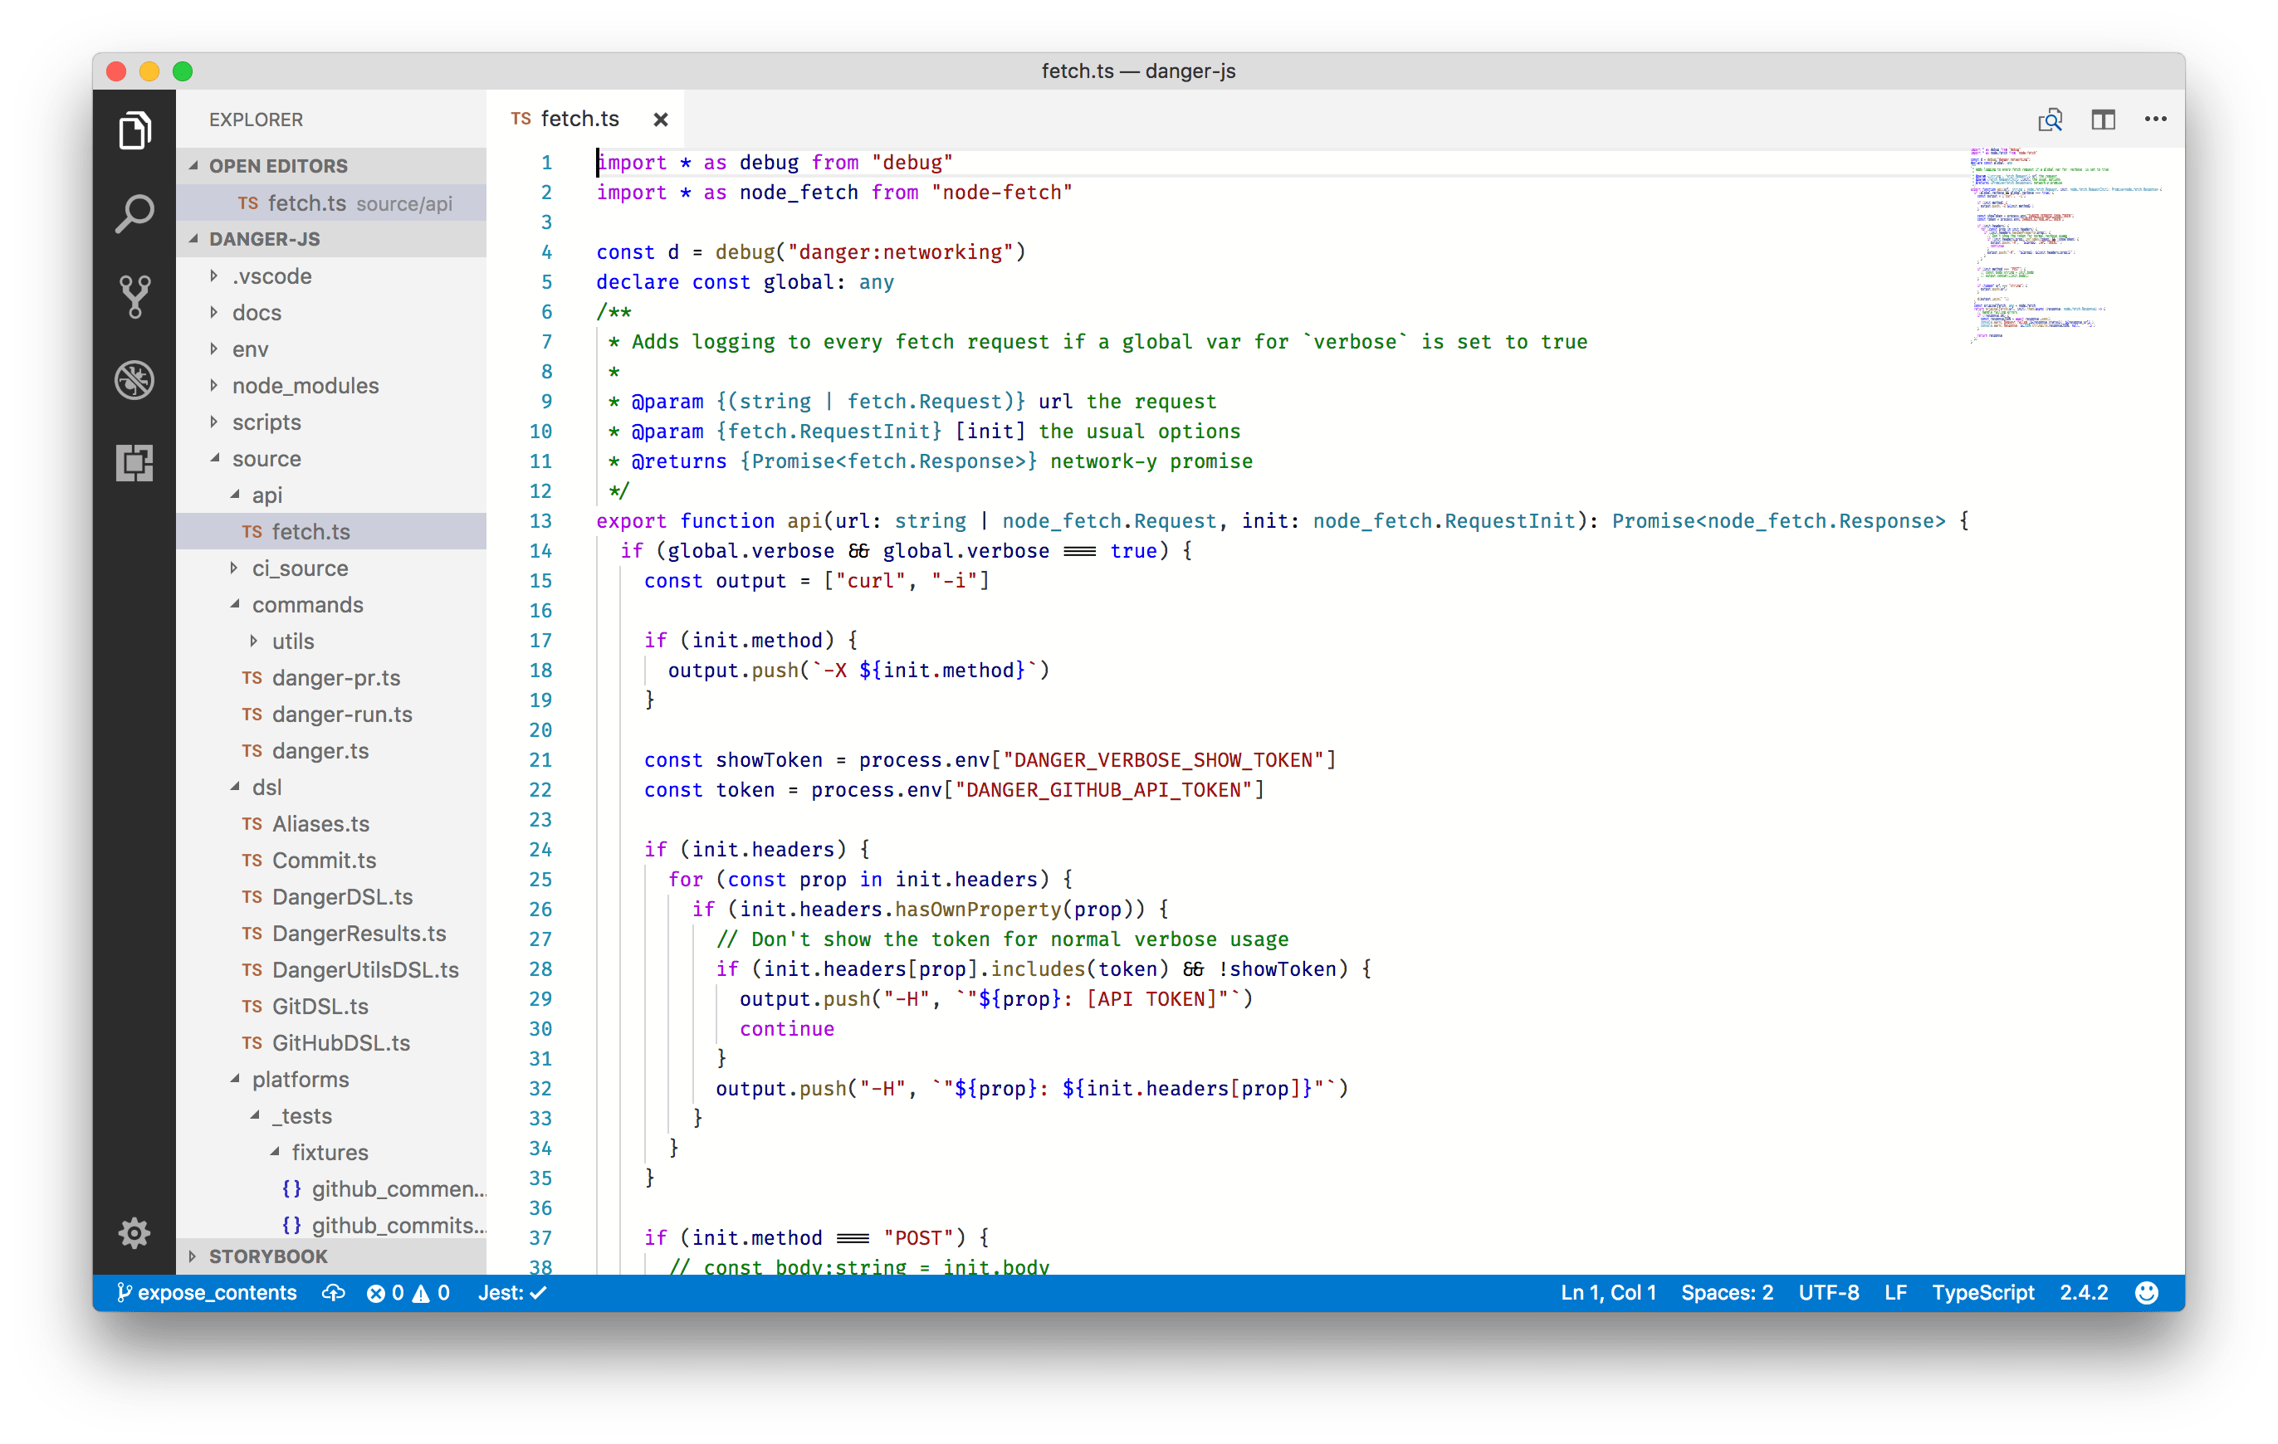Open the settings gear

(134, 1233)
